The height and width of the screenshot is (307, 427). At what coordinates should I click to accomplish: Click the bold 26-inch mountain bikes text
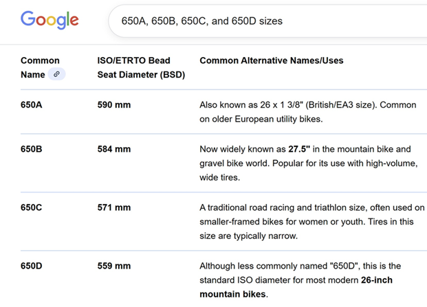296,286
